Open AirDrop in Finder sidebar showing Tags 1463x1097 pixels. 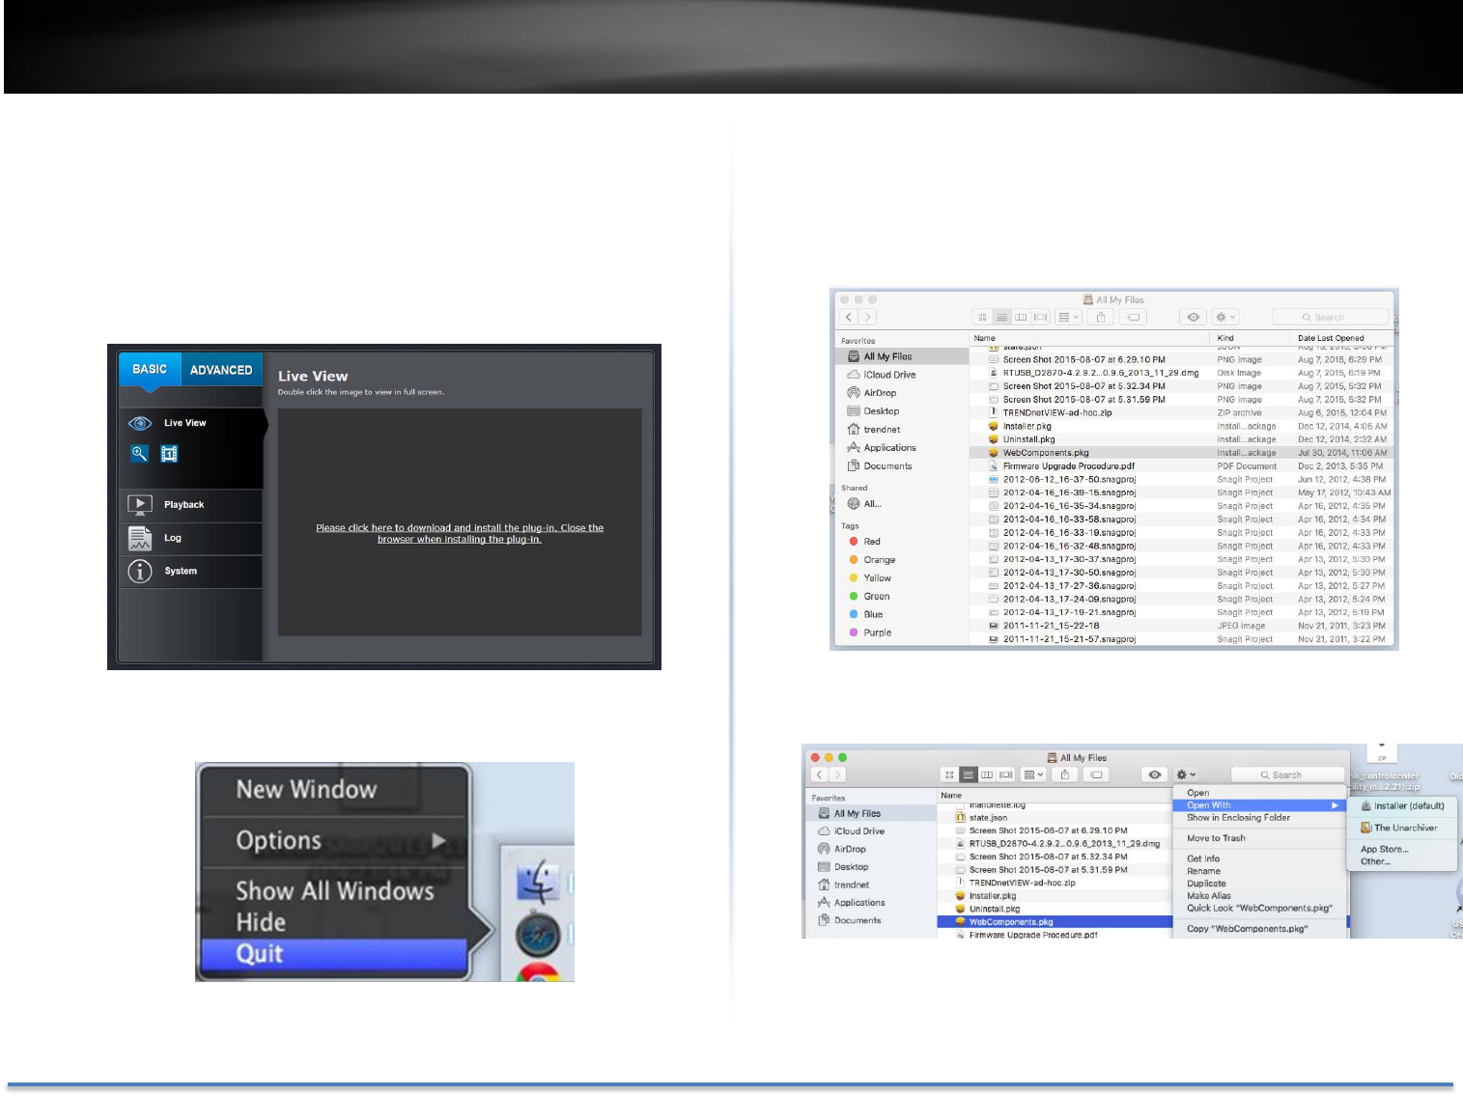tap(901, 393)
